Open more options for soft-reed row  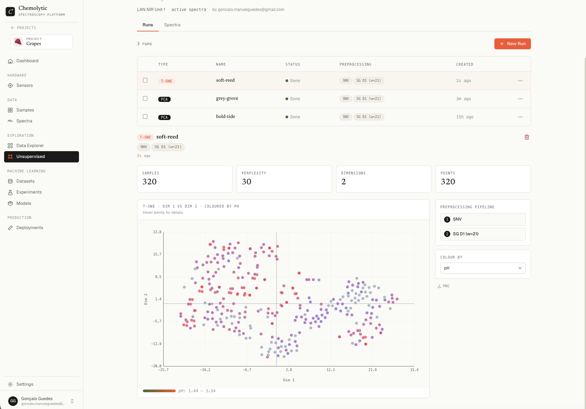pos(520,81)
